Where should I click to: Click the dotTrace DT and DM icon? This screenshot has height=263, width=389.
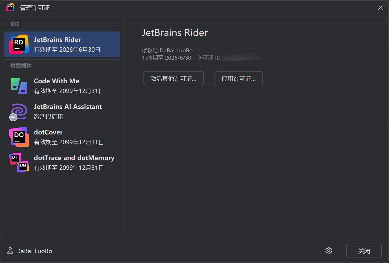pyautogui.click(x=19, y=163)
